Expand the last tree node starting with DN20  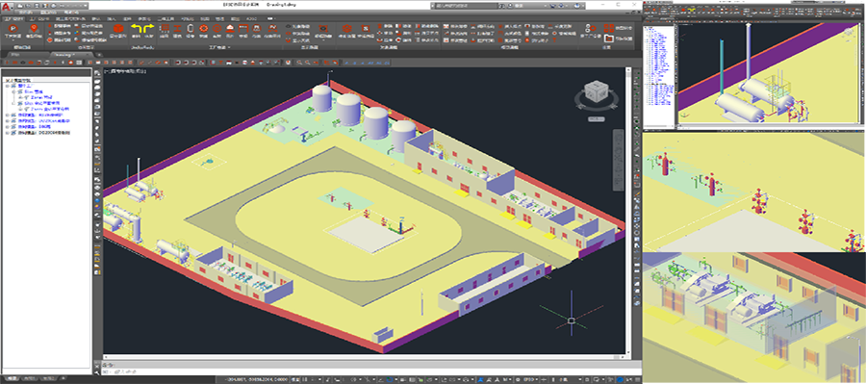[7, 133]
